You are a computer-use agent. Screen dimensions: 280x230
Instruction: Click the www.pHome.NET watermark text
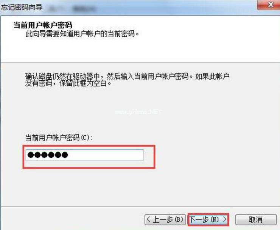[138, 112]
